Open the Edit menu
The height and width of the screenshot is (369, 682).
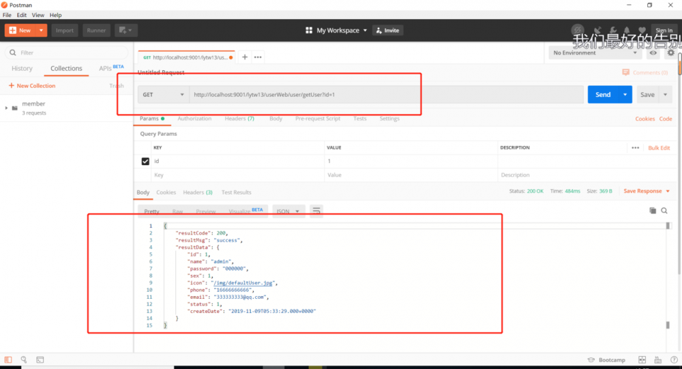22,15
